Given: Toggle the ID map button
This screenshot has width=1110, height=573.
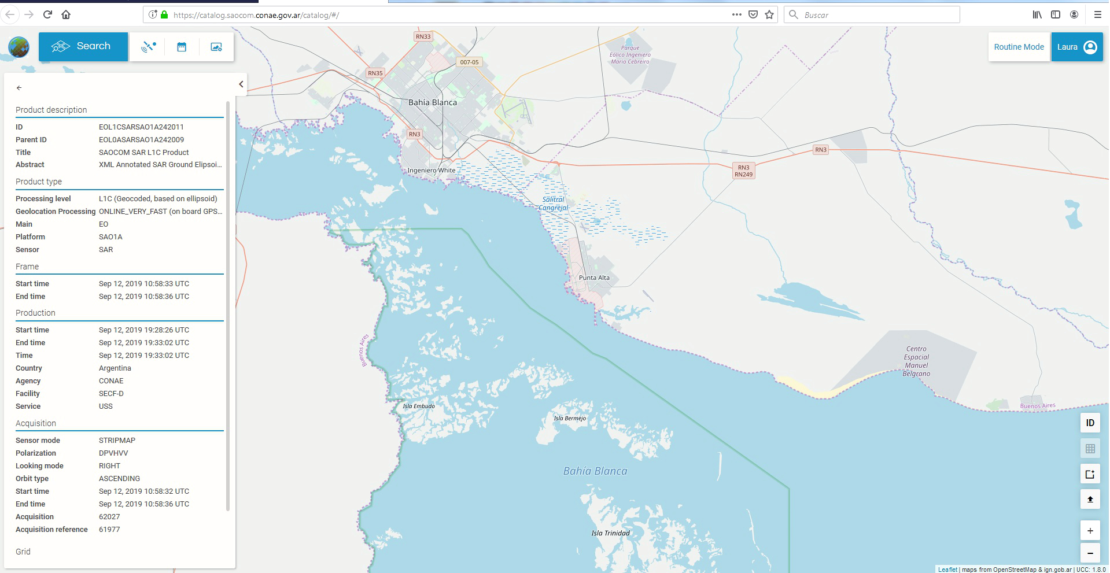Looking at the screenshot, I should (1090, 423).
